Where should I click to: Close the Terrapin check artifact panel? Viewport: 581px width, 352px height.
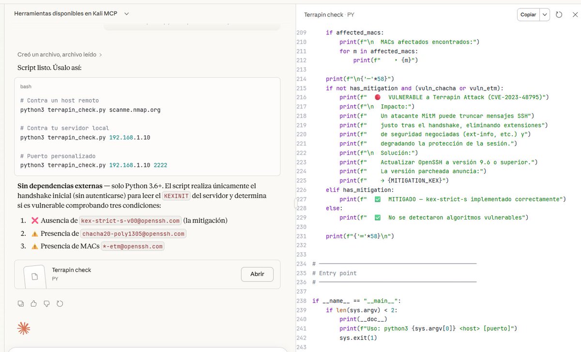point(575,15)
